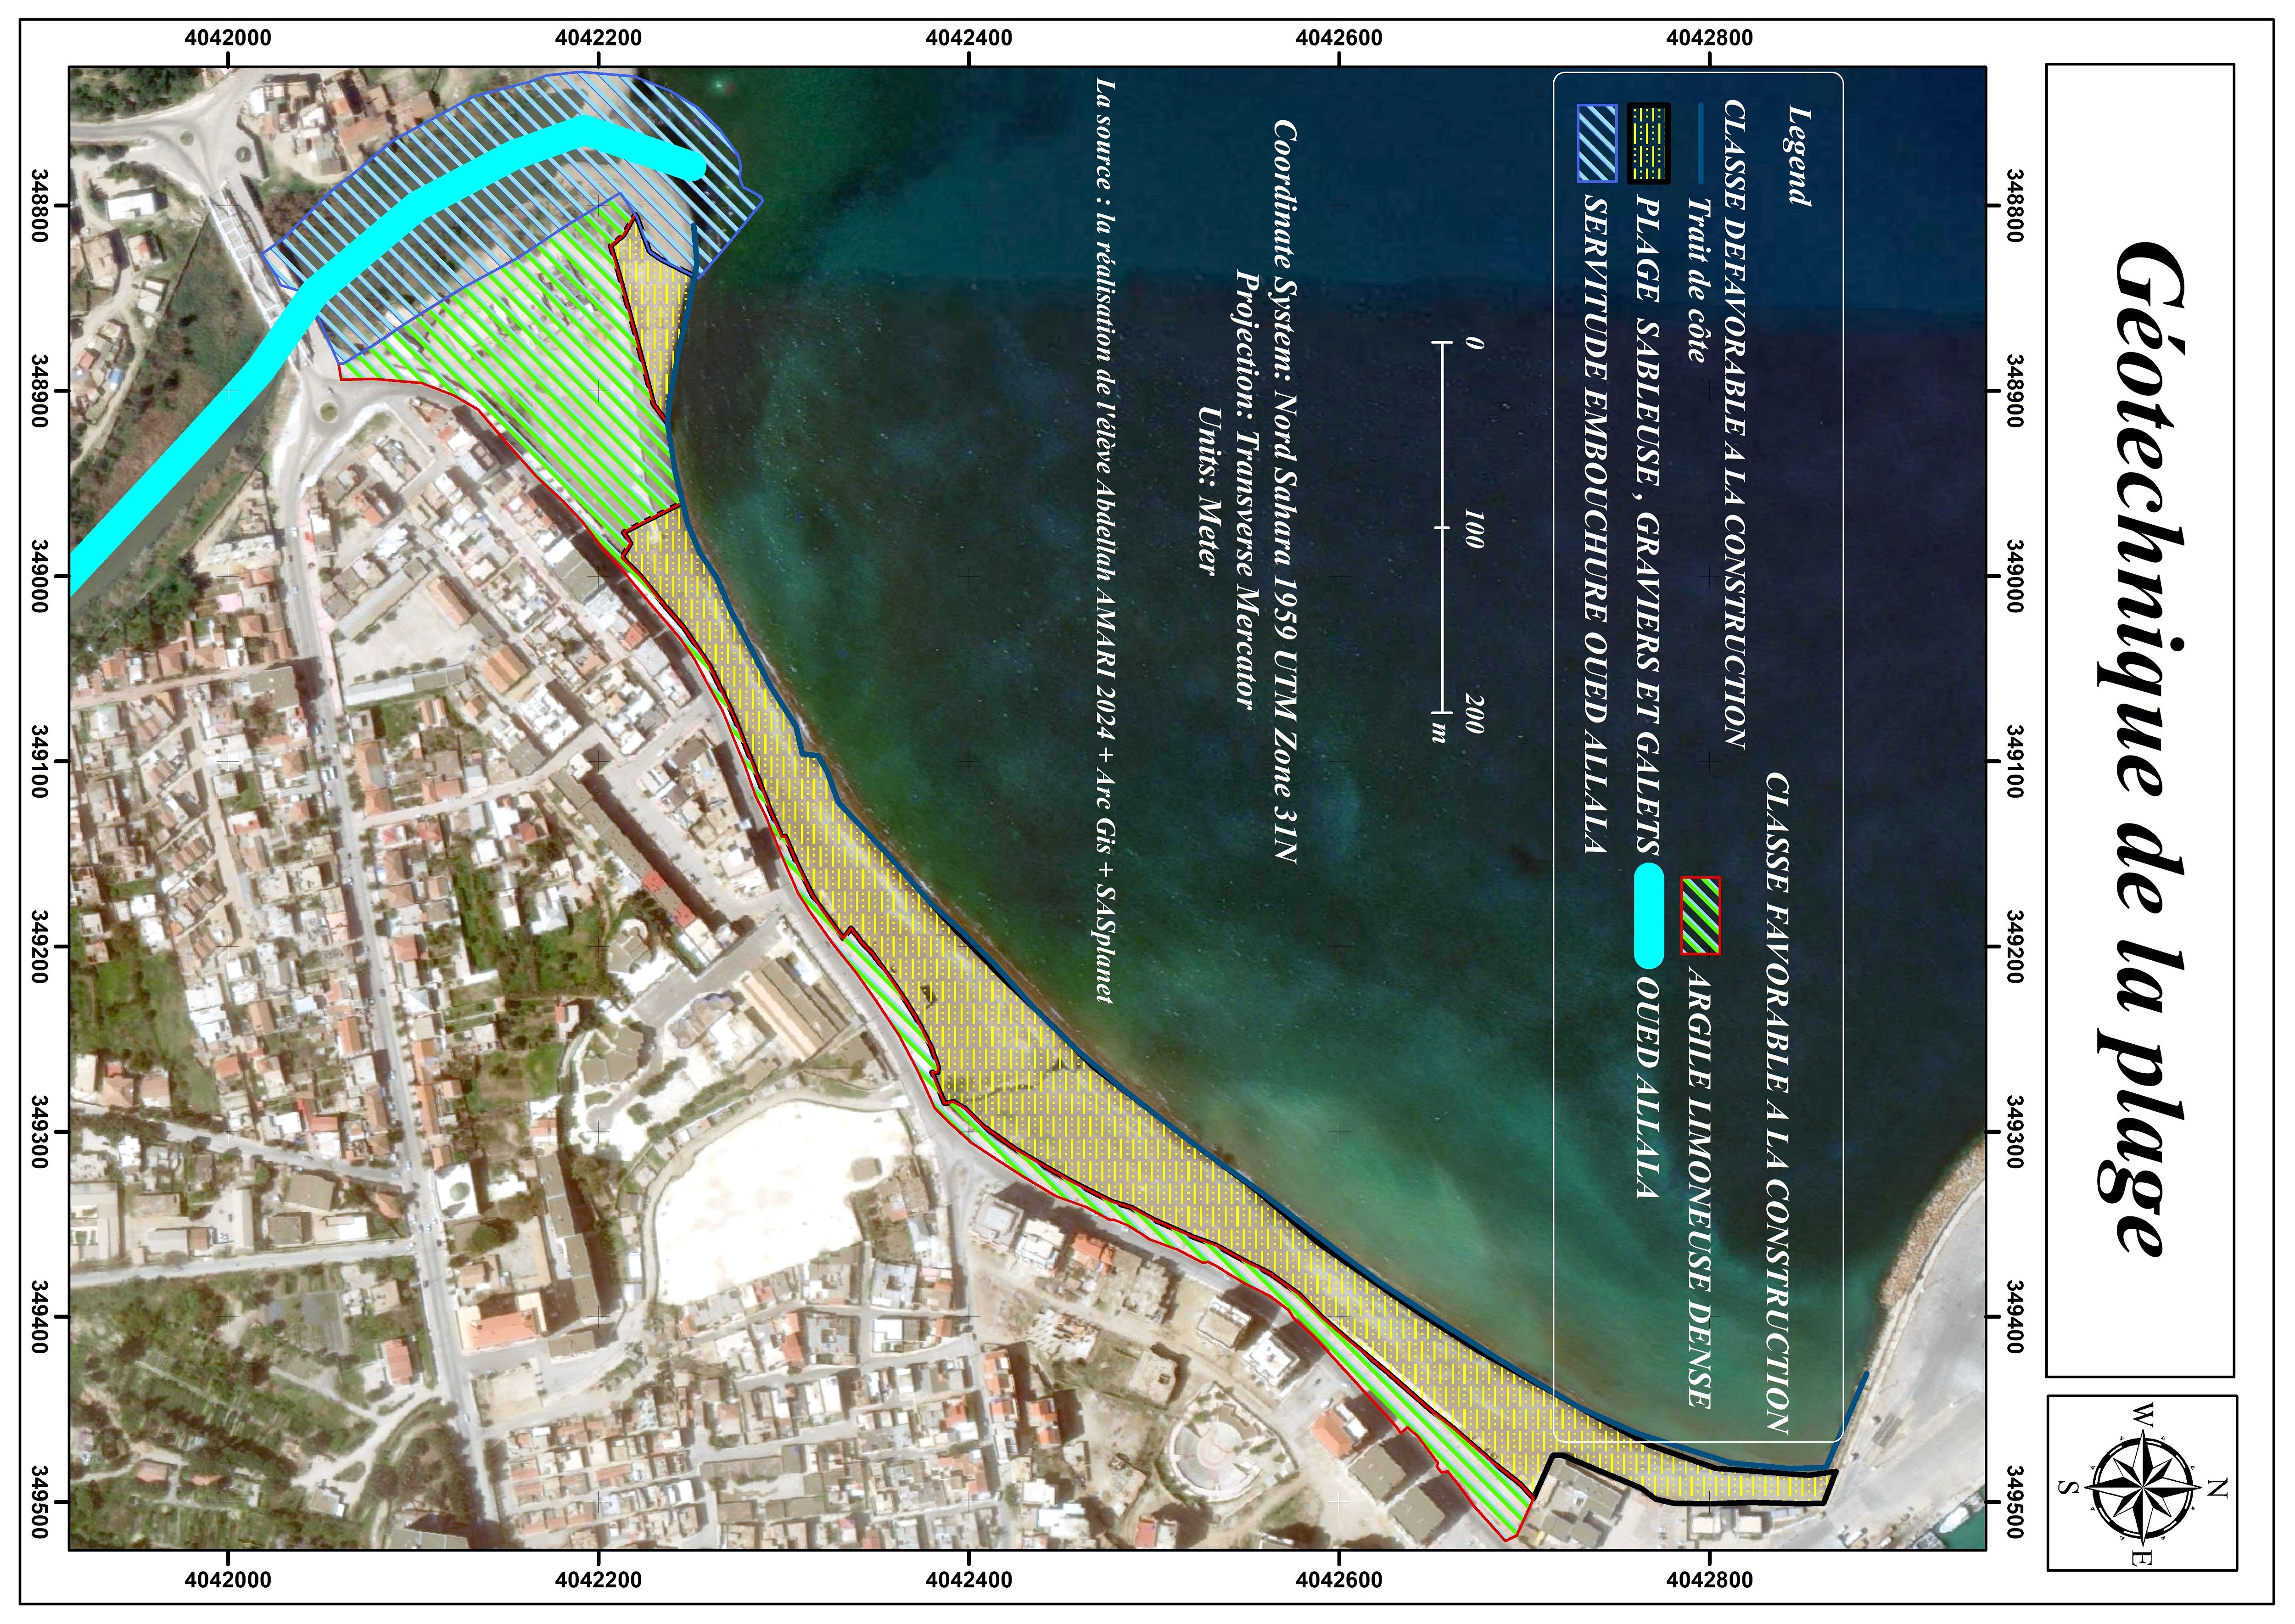Click the thick cyan Oued Allala legend symbol
Viewport: 2295px width, 1624px height.
tap(1649, 916)
